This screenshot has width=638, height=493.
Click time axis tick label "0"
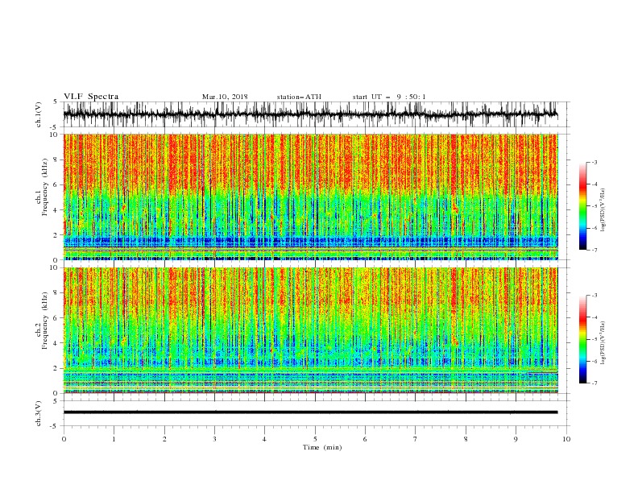click(x=64, y=439)
